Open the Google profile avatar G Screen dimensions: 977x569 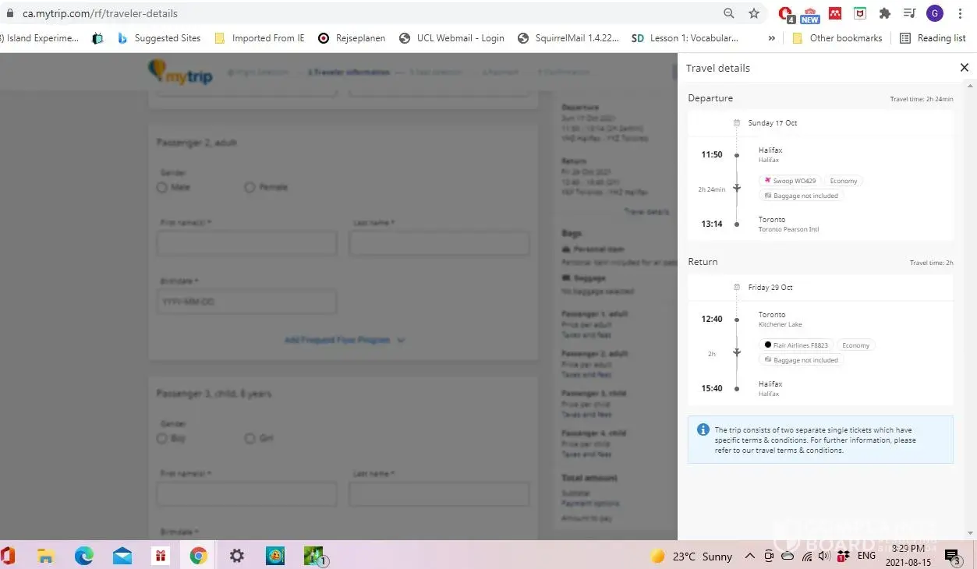(934, 13)
